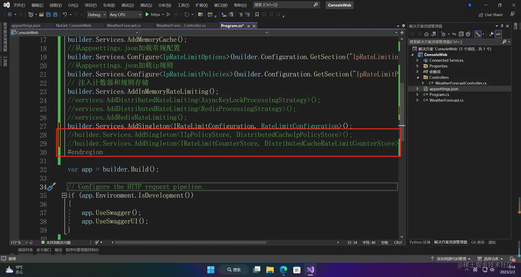Expand the Program.cs node in Solution Explorer
The image size is (521, 277).
(418, 94)
